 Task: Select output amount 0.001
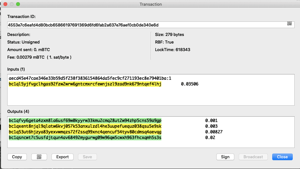(211, 120)
